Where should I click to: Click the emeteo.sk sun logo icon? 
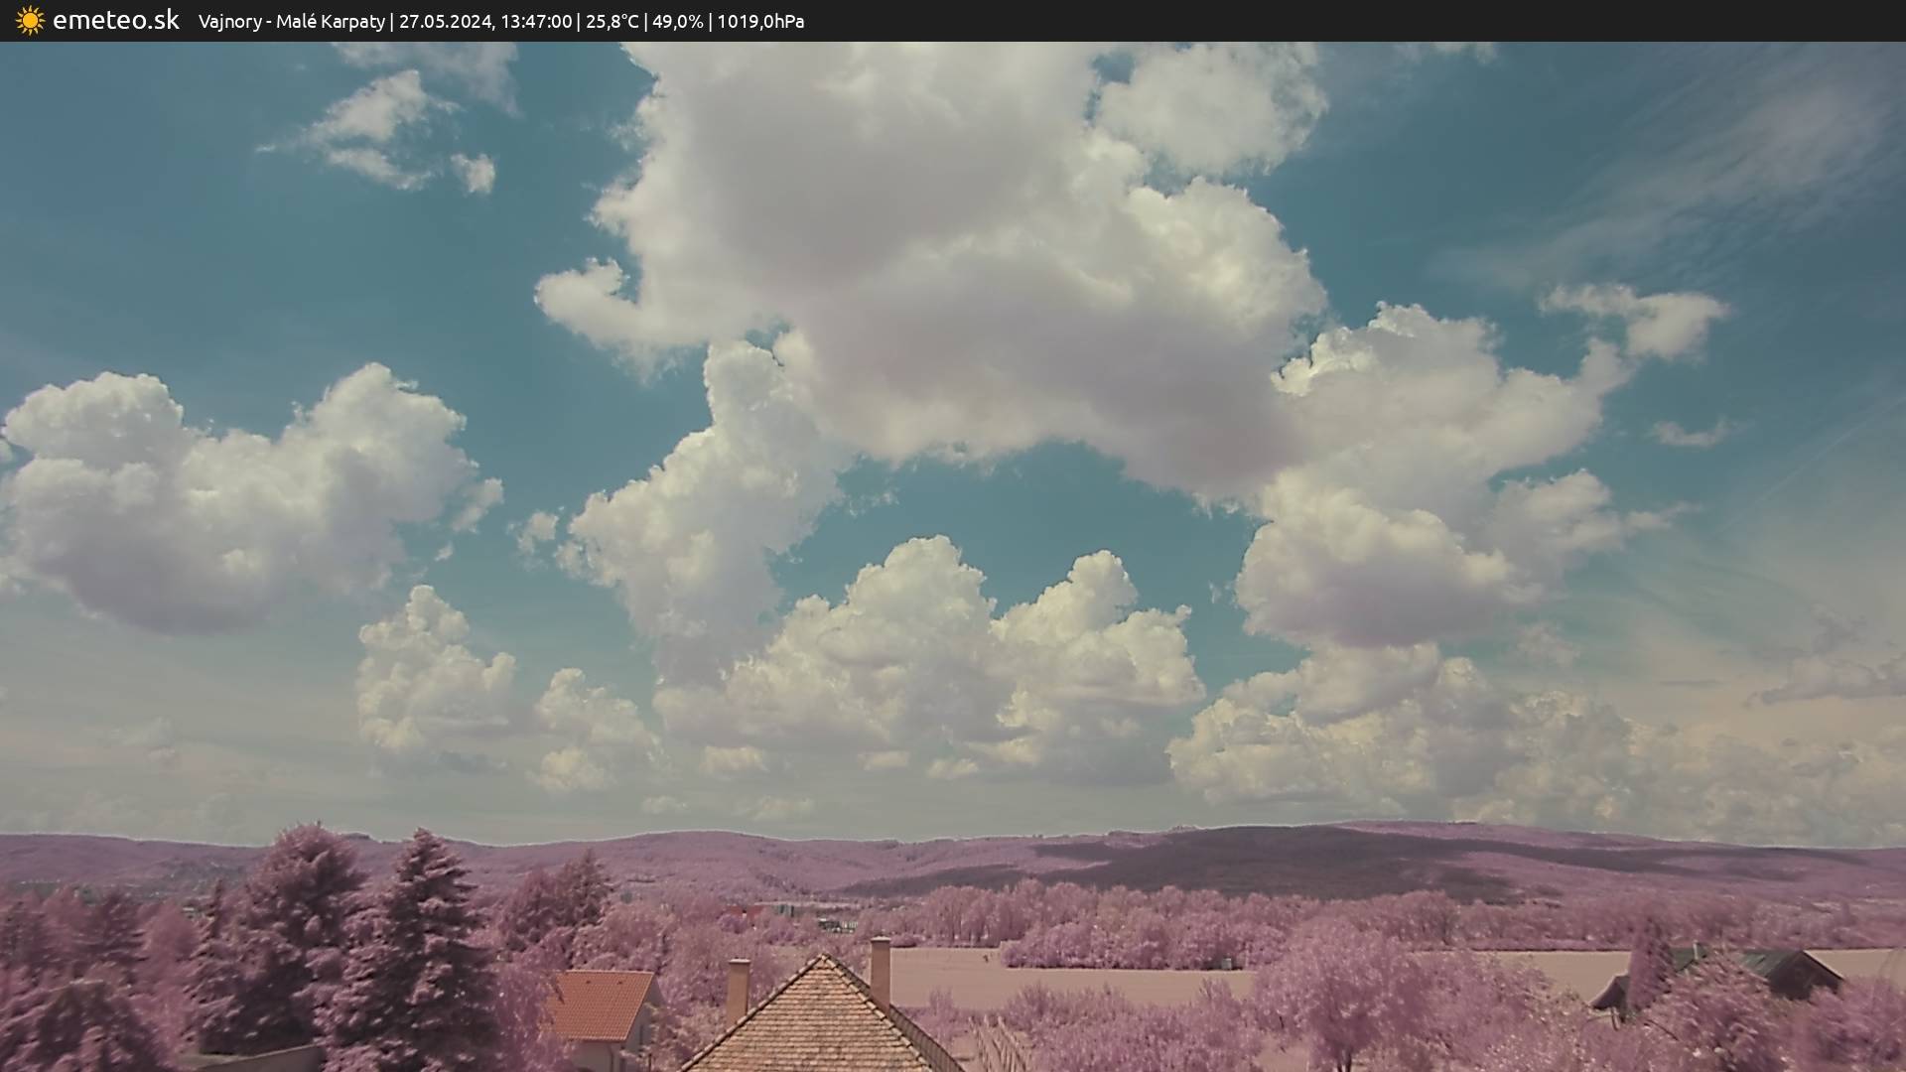click(30, 21)
